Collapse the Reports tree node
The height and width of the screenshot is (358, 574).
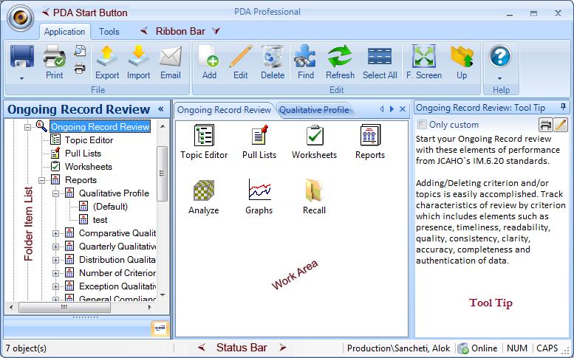pyautogui.click(x=41, y=180)
